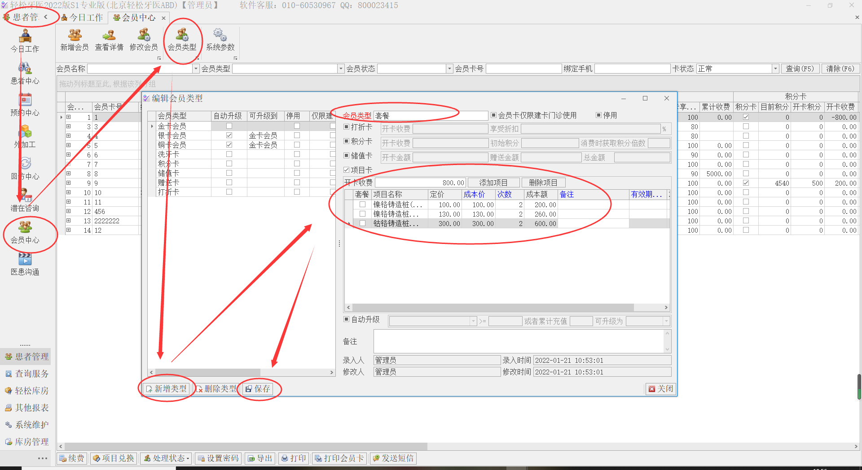Image resolution: width=862 pixels, height=470 pixels.
Task: Open 潜在咨询 sidebar icon
Action: [x=25, y=200]
